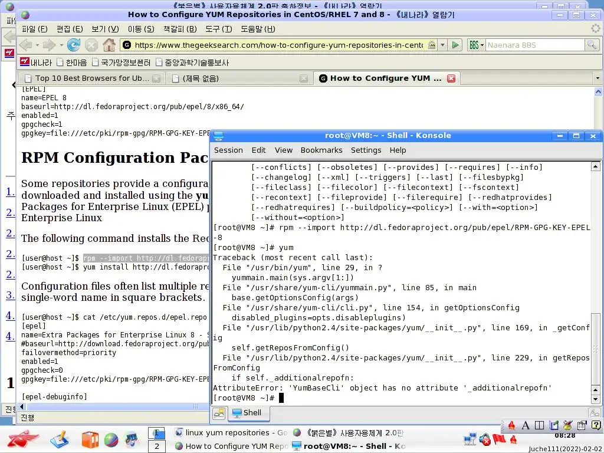This screenshot has height=453, width=604.
Task: Click the lock icon in address bar
Action: pyautogui.click(x=432, y=45)
